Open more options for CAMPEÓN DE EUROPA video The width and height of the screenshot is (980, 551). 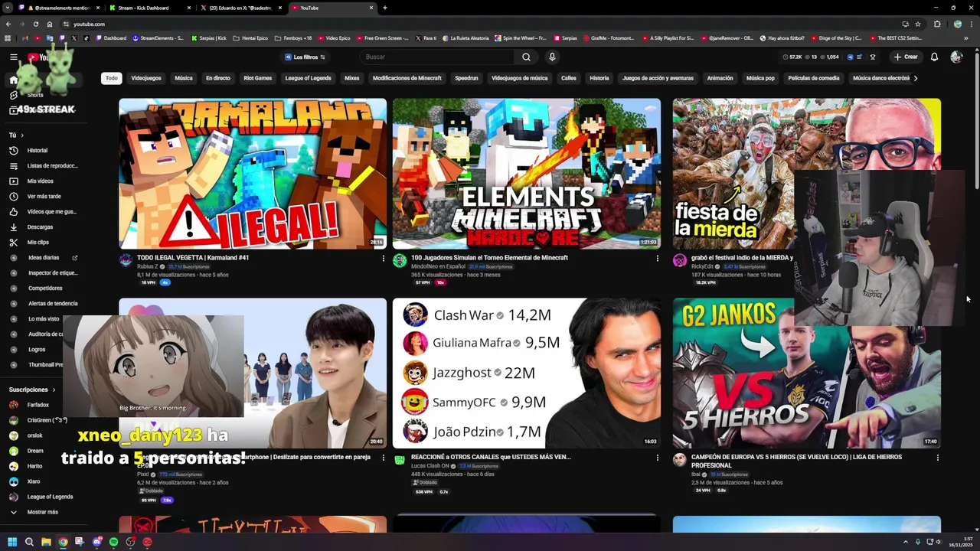tap(937, 458)
